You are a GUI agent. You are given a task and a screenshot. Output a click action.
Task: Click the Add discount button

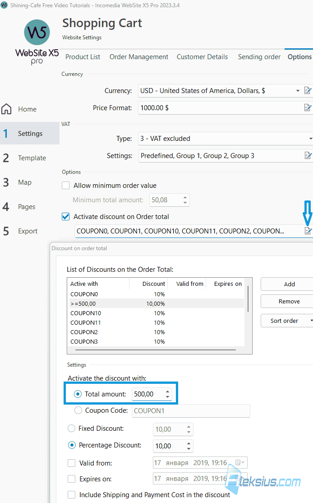(287, 284)
